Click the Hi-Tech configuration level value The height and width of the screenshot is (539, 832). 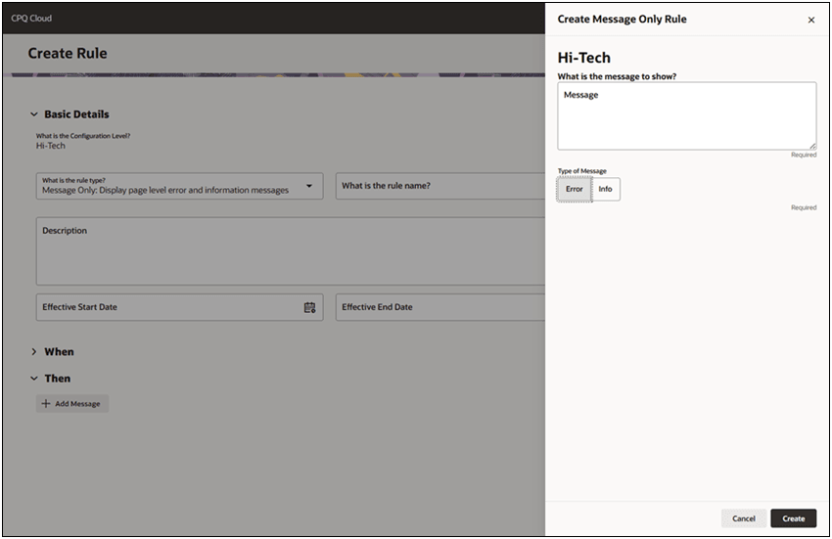click(50, 146)
